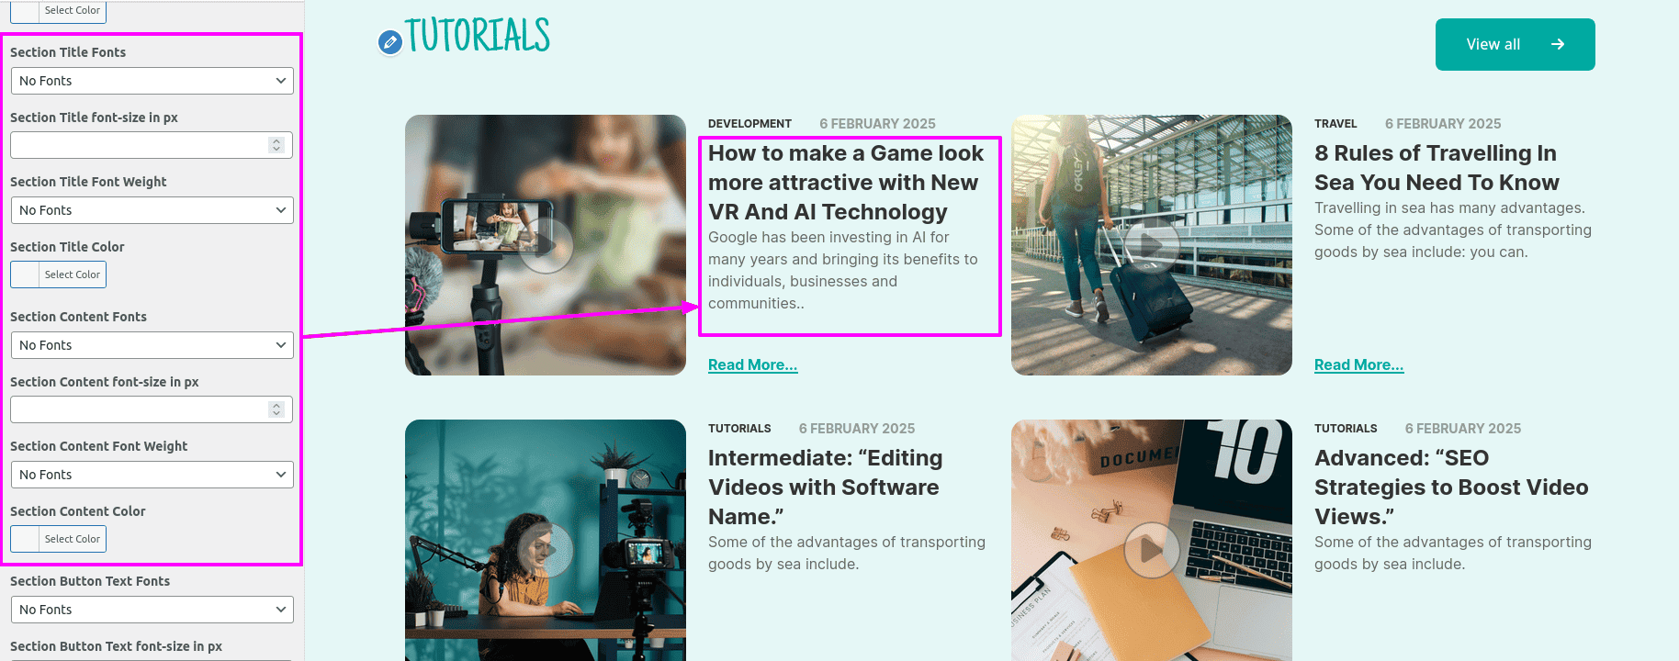Expand the Section Content Fonts dropdown
Image resolution: width=1679 pixels, height=661 pixels.
tap(152, 345)
